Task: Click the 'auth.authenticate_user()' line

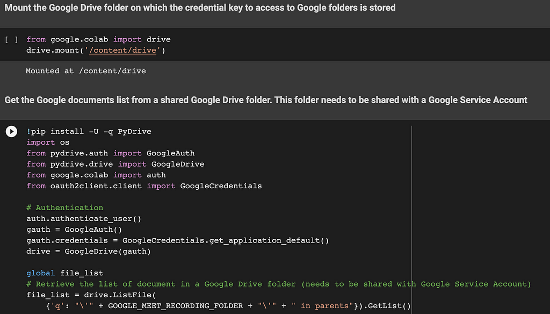Action: [84, 218]
